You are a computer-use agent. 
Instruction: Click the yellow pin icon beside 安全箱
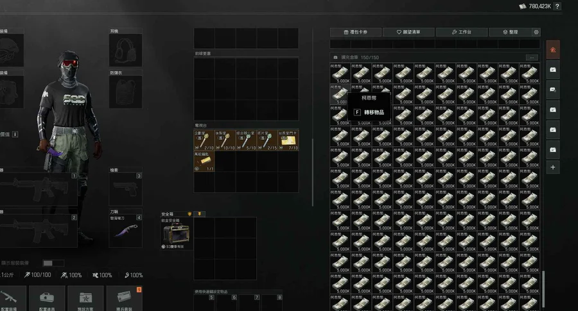(200, 214)
